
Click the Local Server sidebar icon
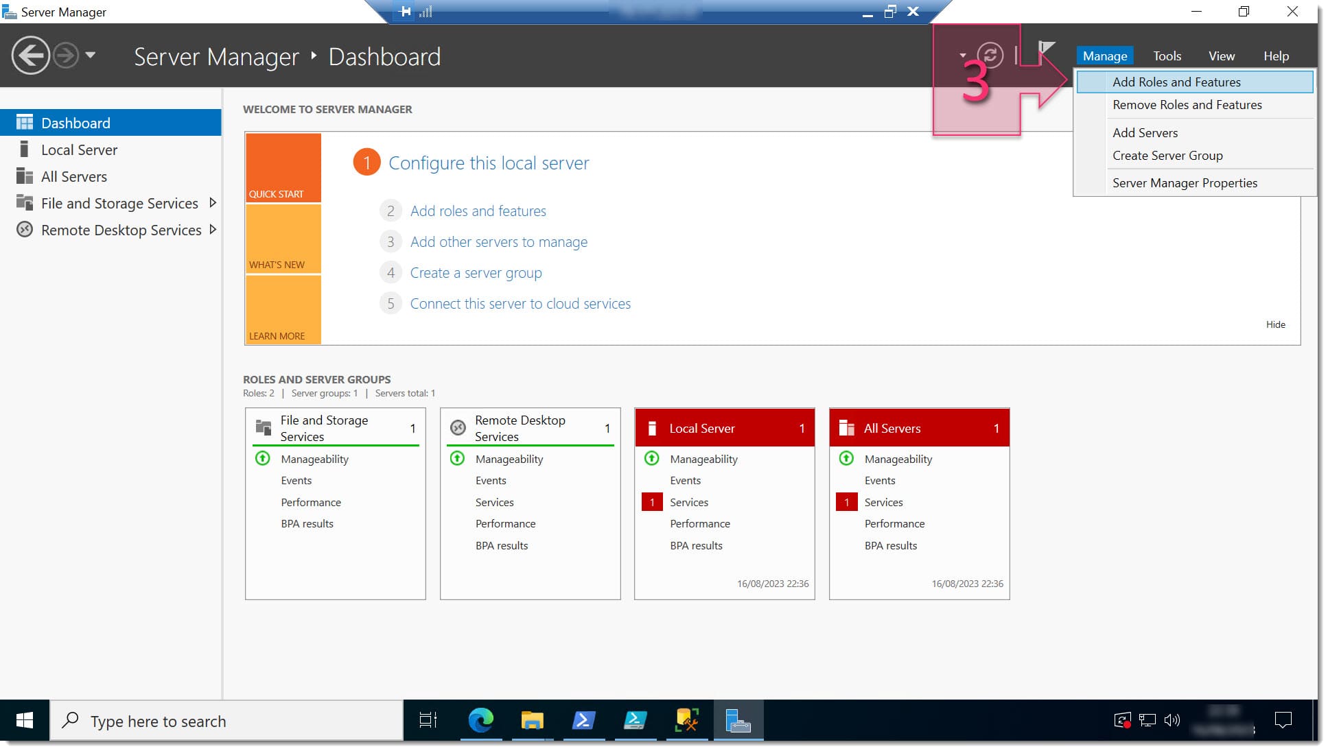tap(25, 149)
